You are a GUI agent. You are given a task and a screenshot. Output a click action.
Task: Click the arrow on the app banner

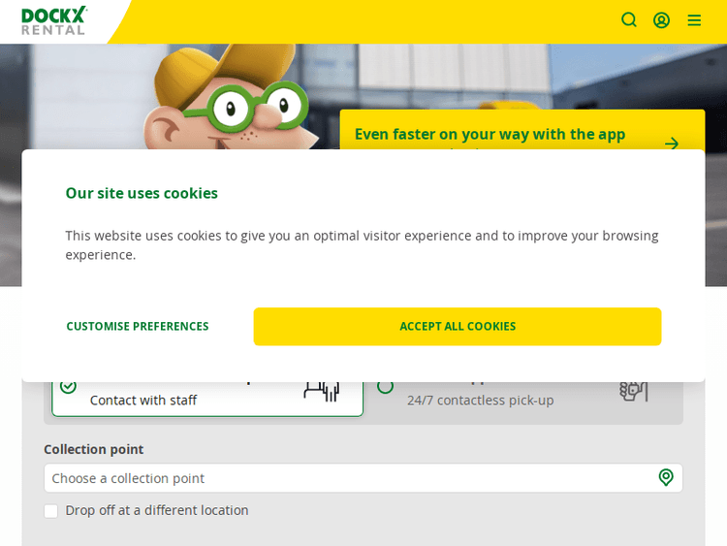(x=672, y=143)
